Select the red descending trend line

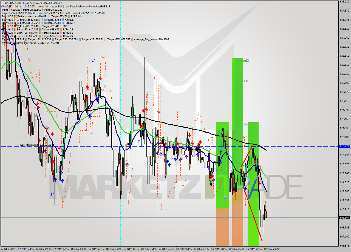point(253,214)
